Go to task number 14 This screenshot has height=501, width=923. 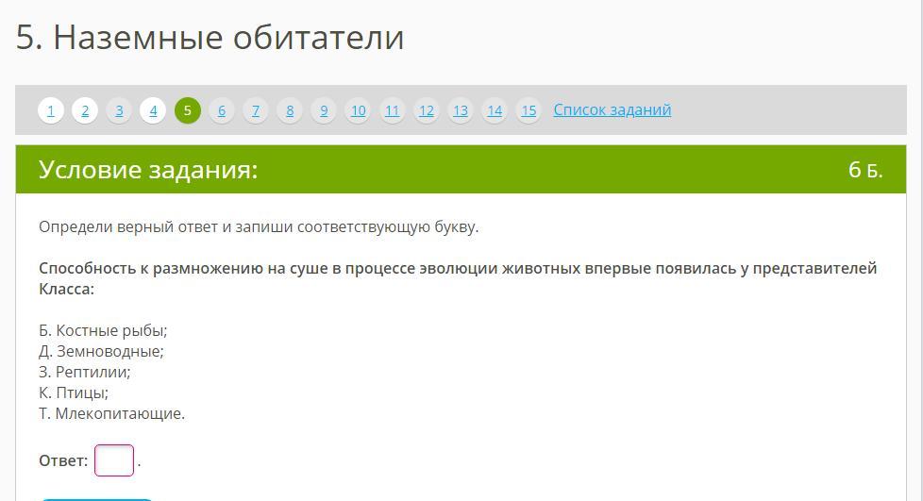coord(495,110)
